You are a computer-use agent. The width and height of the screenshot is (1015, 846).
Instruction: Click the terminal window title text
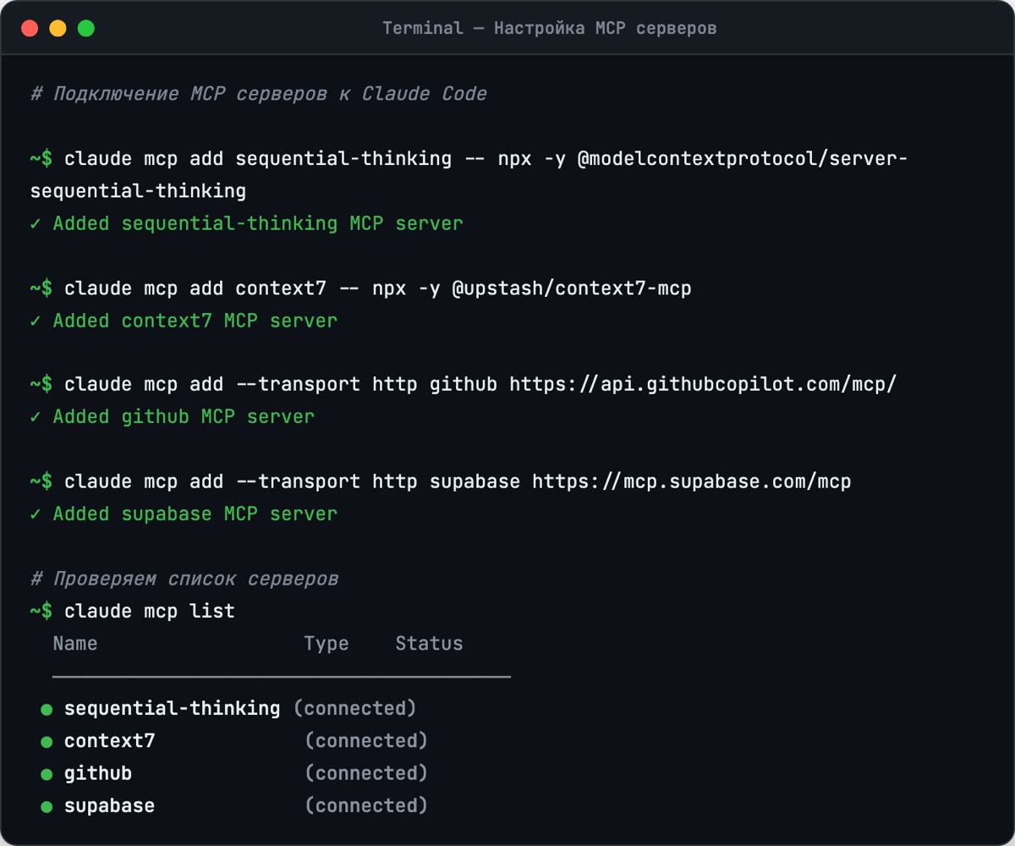549,28
